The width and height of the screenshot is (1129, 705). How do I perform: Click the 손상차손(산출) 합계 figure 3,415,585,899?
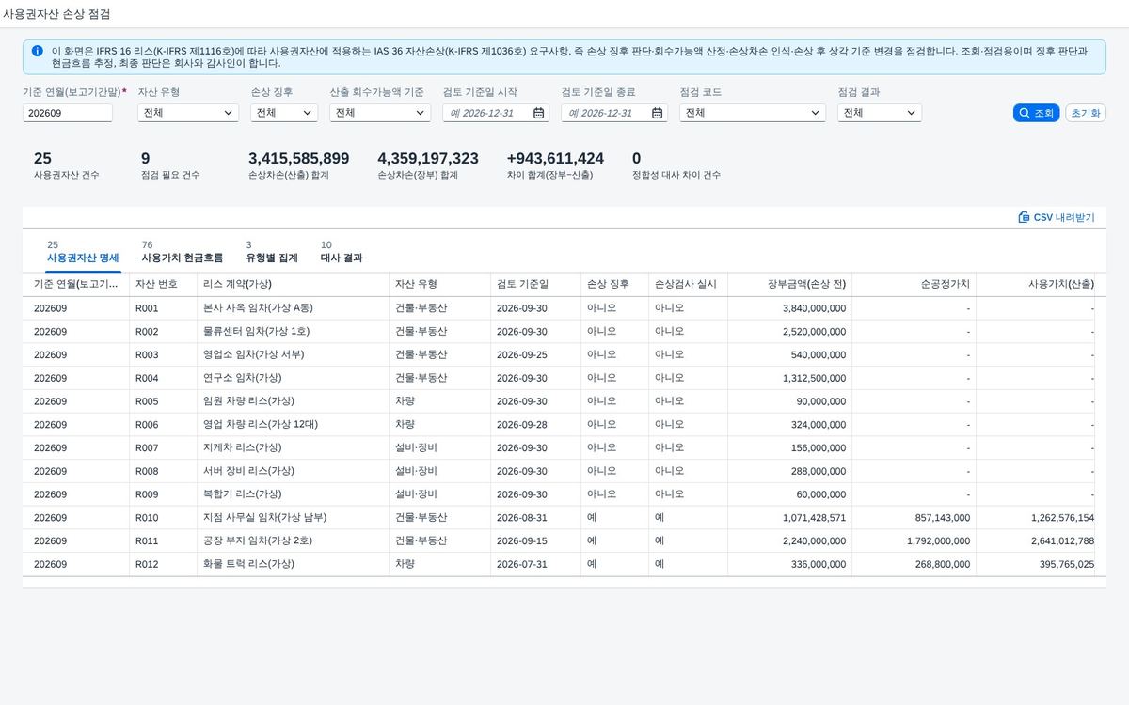(x=299, y=159)
